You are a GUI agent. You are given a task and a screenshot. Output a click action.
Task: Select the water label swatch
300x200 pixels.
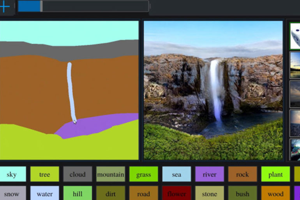click(44, 193)
